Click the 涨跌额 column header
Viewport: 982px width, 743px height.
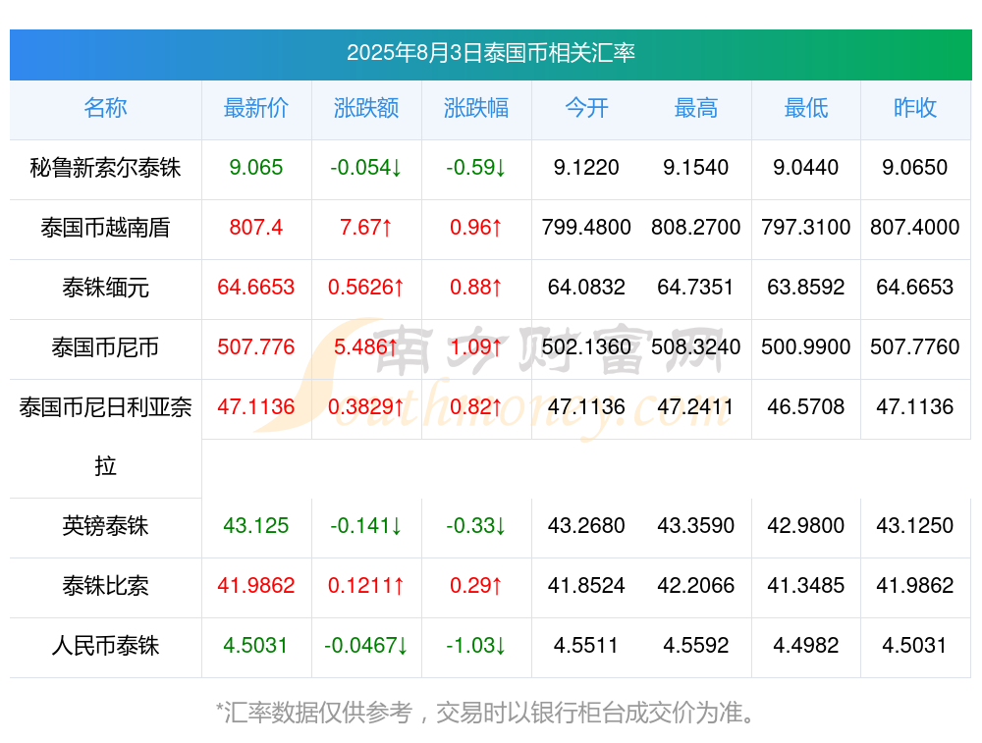[366, 108]
